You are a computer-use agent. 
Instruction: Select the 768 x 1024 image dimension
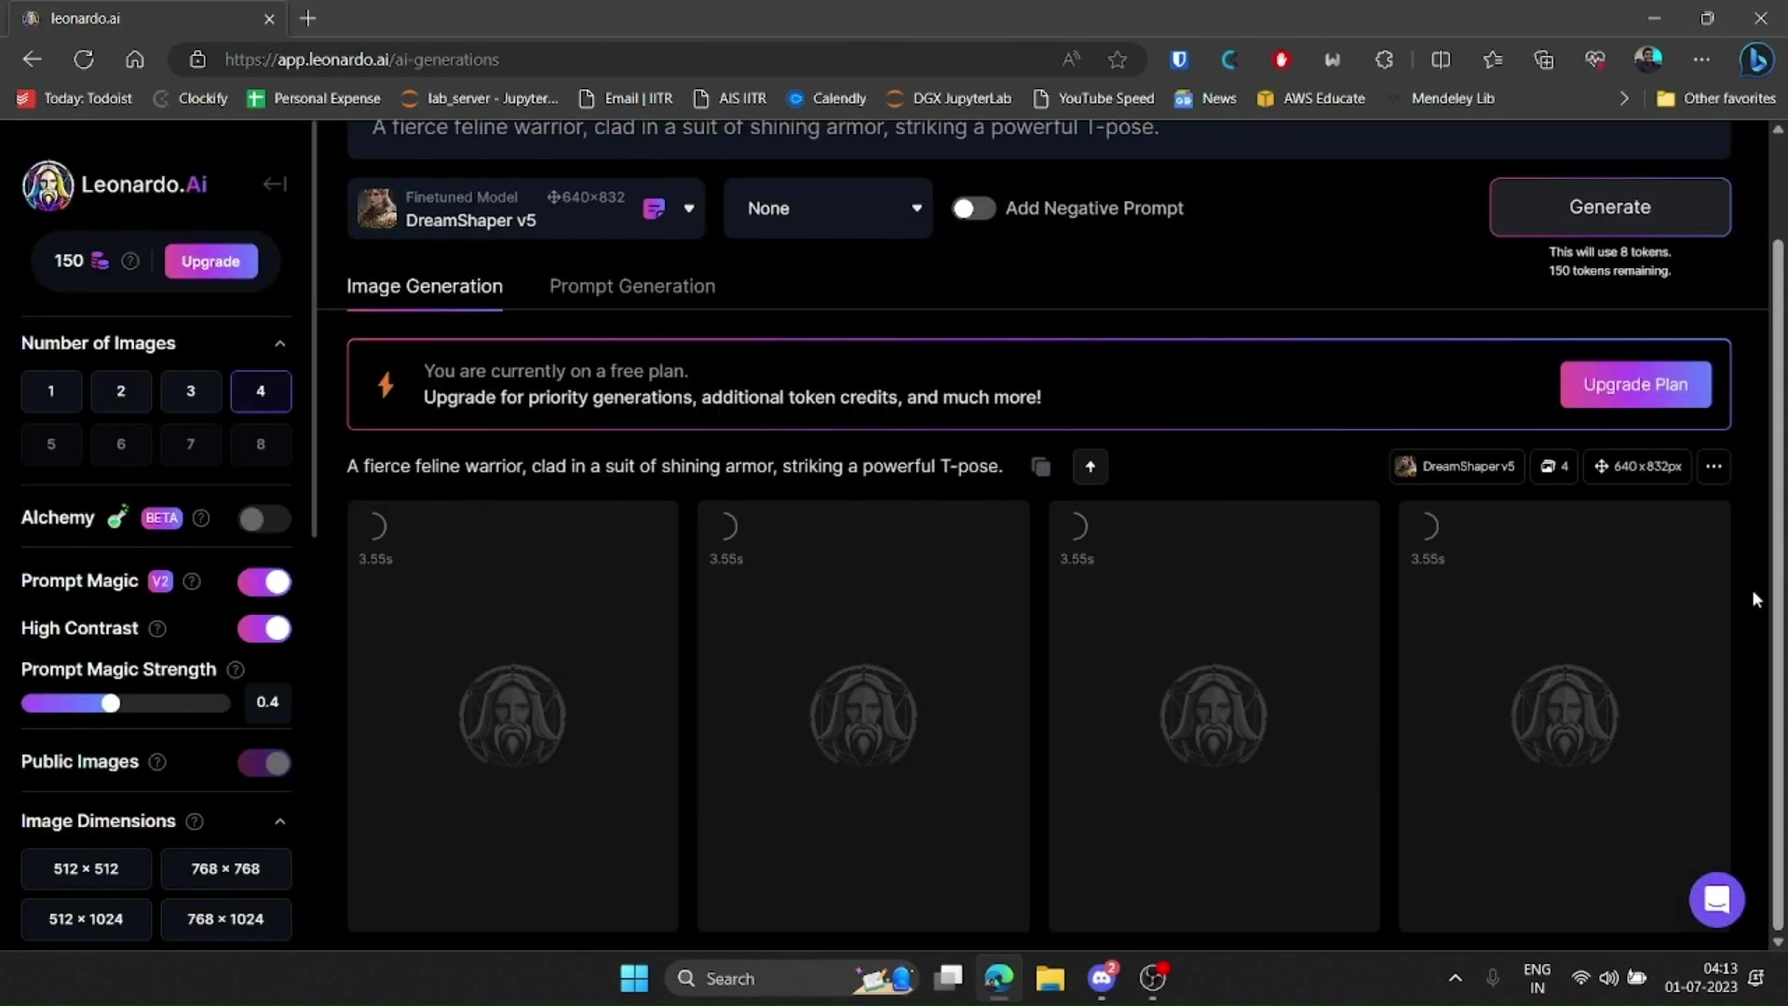pyautogui.click(x=225, y=919)
